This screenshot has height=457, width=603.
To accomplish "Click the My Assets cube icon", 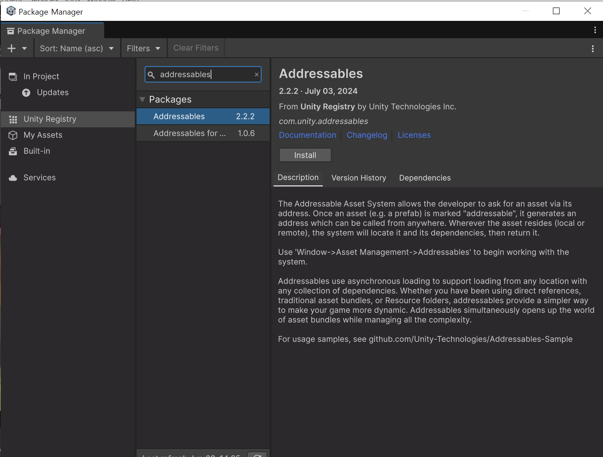I will pyautogui.click(x=13, y=135).
